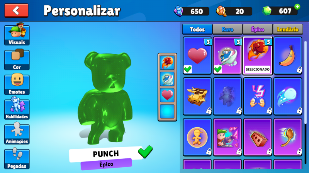The width and height of the screenshot is (309, 173).
Task: Add gems with the green plus
Action: point(297,7)
